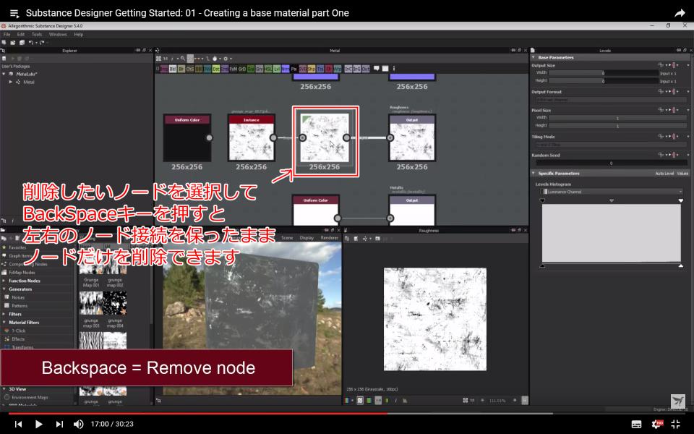Image resolution: width=694 pixels, height=434 pixels.
Task: Select the Roughness Output node
Action: (x=412, y=137)
